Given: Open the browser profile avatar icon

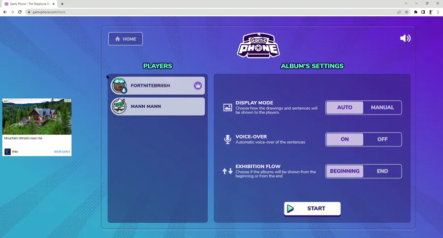Looking at the screenshot, I should coord(431,12).
